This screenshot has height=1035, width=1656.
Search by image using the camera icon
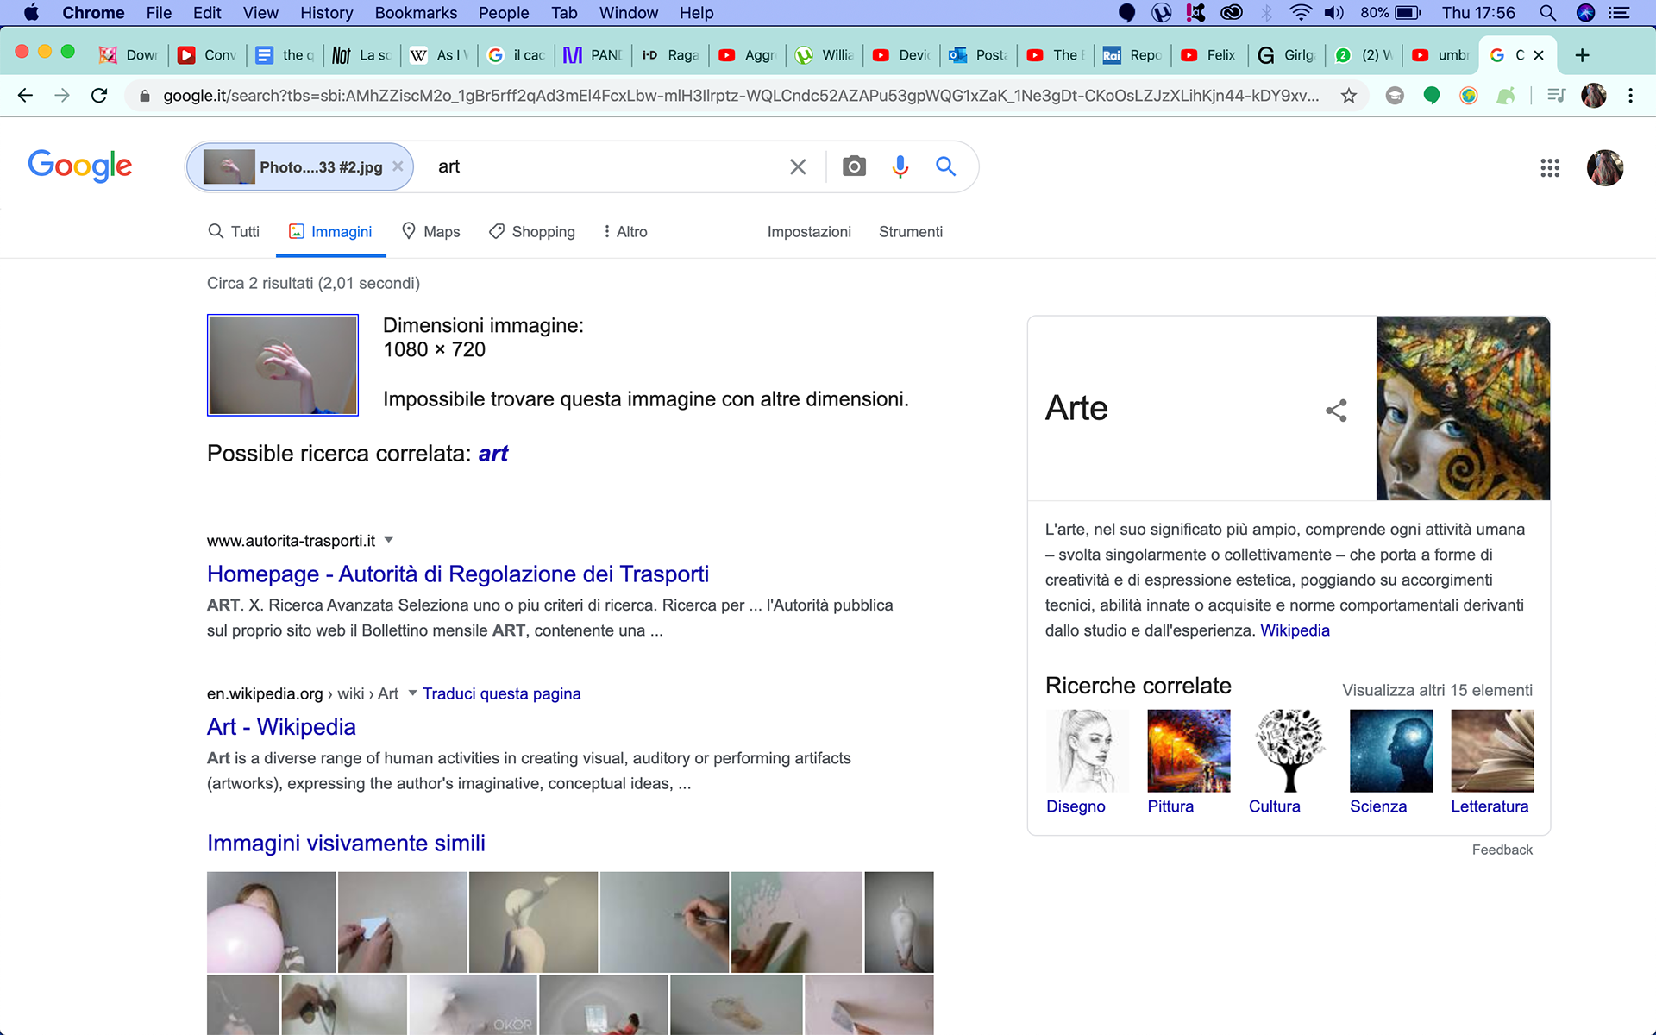854,166
